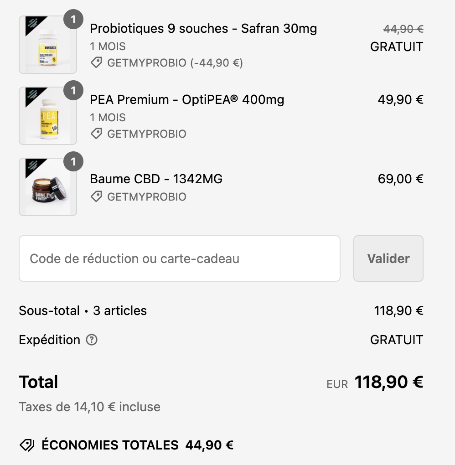Click the Valider button
The height and width of the screenshot is (465, 455).
(x=388, y=258)
